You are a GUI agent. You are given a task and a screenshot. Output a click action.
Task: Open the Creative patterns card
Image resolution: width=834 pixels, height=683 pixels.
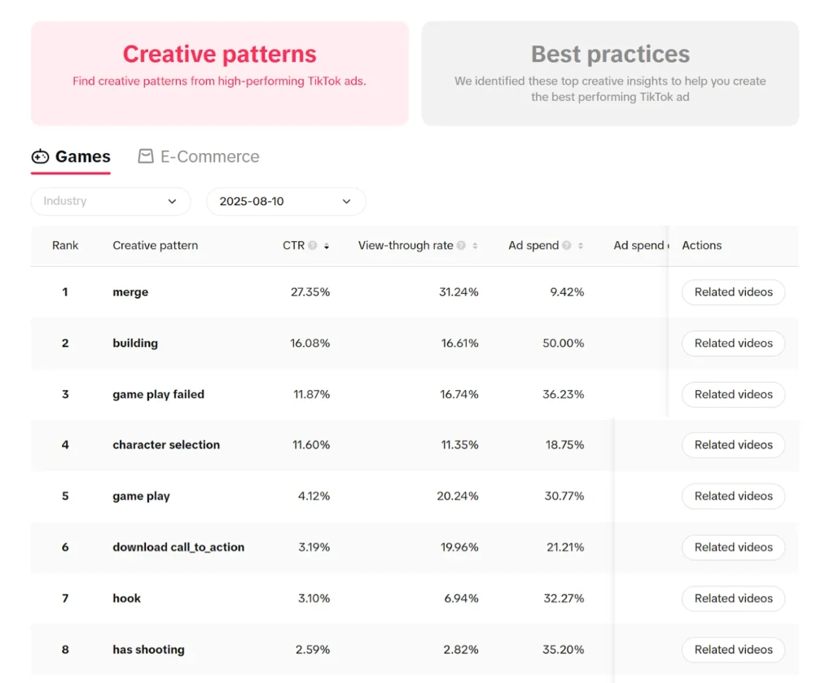pos(219,73)
